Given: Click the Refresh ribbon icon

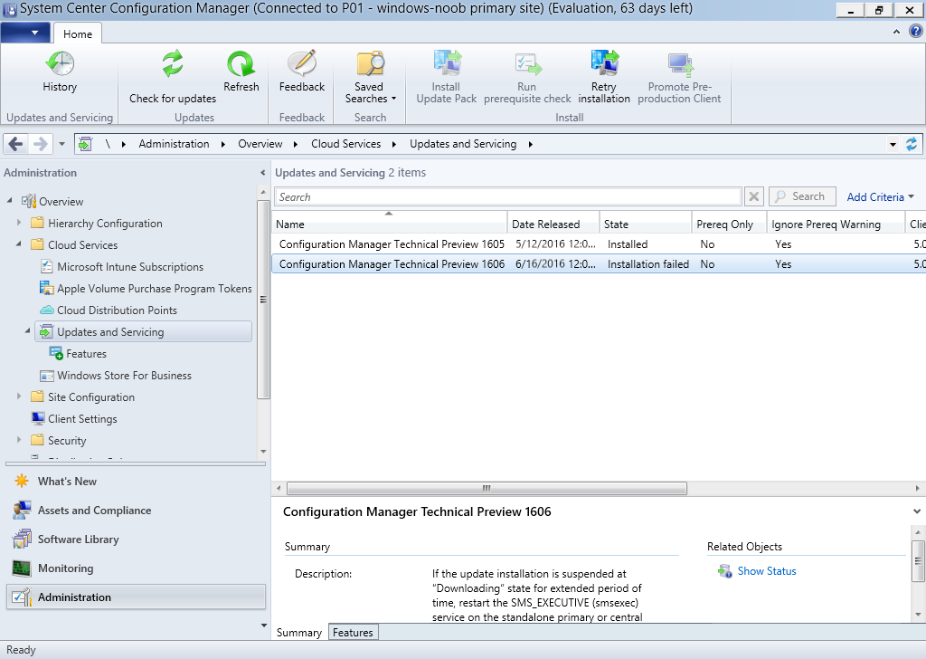Looking at the screenshot, I should (241, 63).
